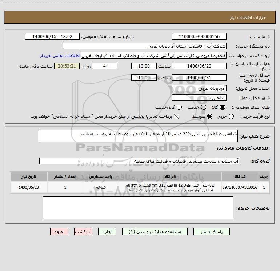This screenshot has width=280, height=271.
Task: Click the announcement date field 1400/06/15 - 13:02
Action: [52, 37]
